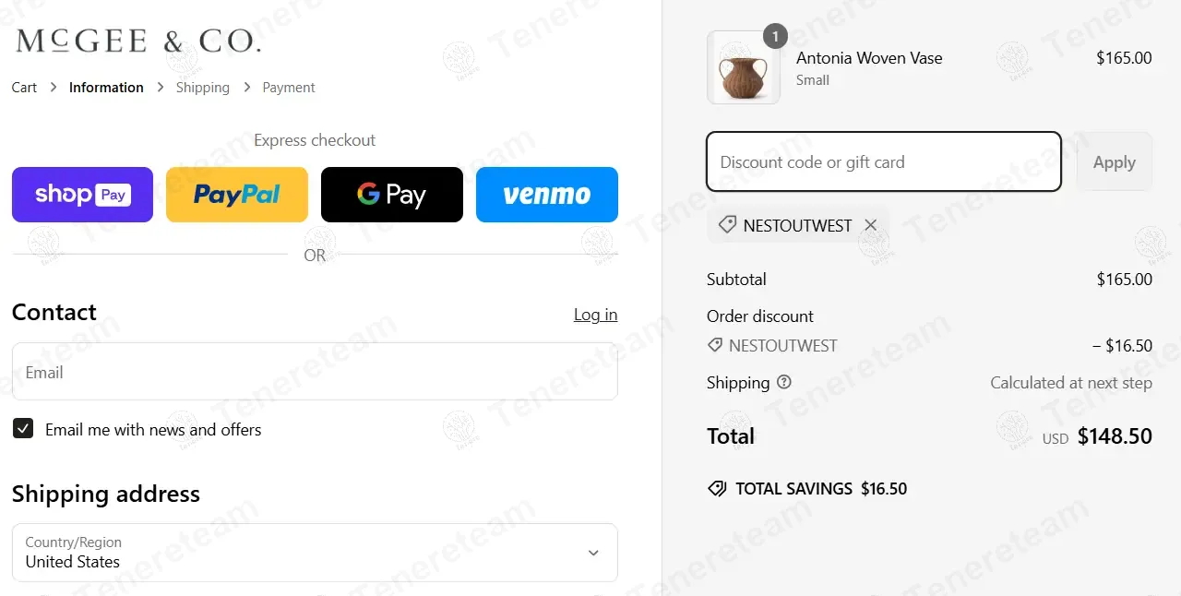Click the Country/Region dropdown chevron arrow
The height and width of the screenshot is (596, 1181).
pyautogui.click(x=593, y=553)
